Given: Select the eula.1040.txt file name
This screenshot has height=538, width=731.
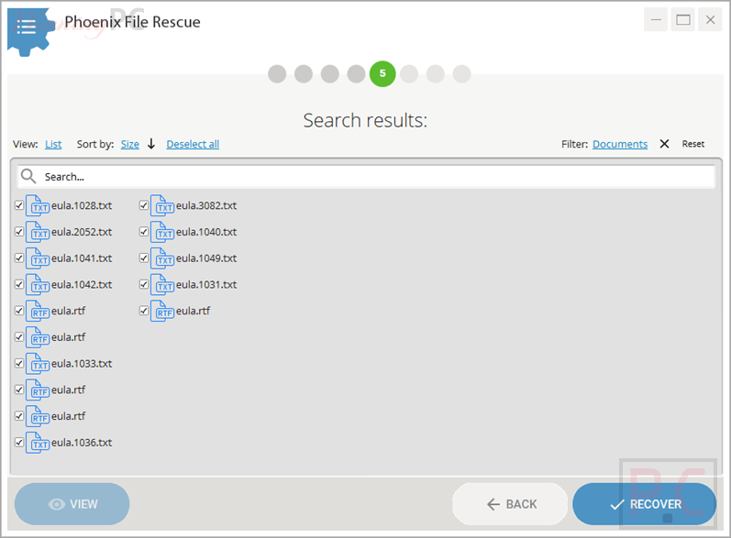Looking at the screenshot, I should click(206, 232).
